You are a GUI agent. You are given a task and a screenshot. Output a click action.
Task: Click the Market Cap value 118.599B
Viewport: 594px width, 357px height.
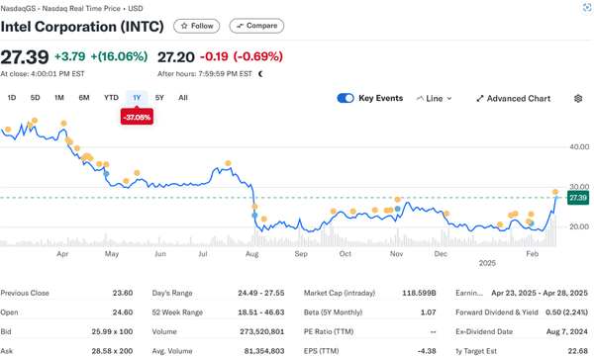pyautogui.click(x=419, y=293)
